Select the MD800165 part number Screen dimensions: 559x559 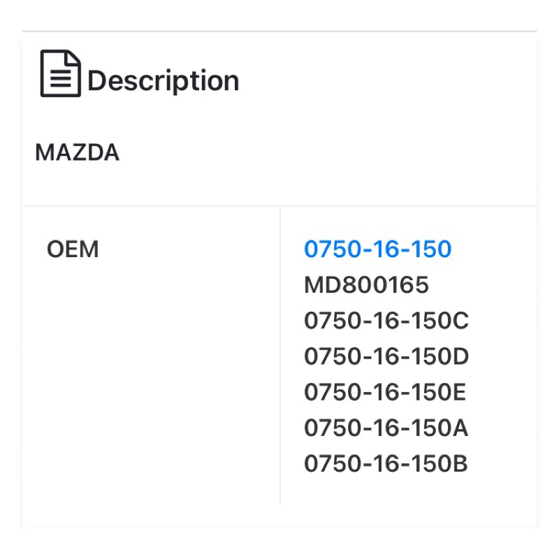click(366, 285)
